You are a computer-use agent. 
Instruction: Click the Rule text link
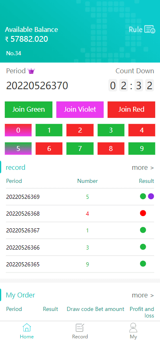[136, 29]
